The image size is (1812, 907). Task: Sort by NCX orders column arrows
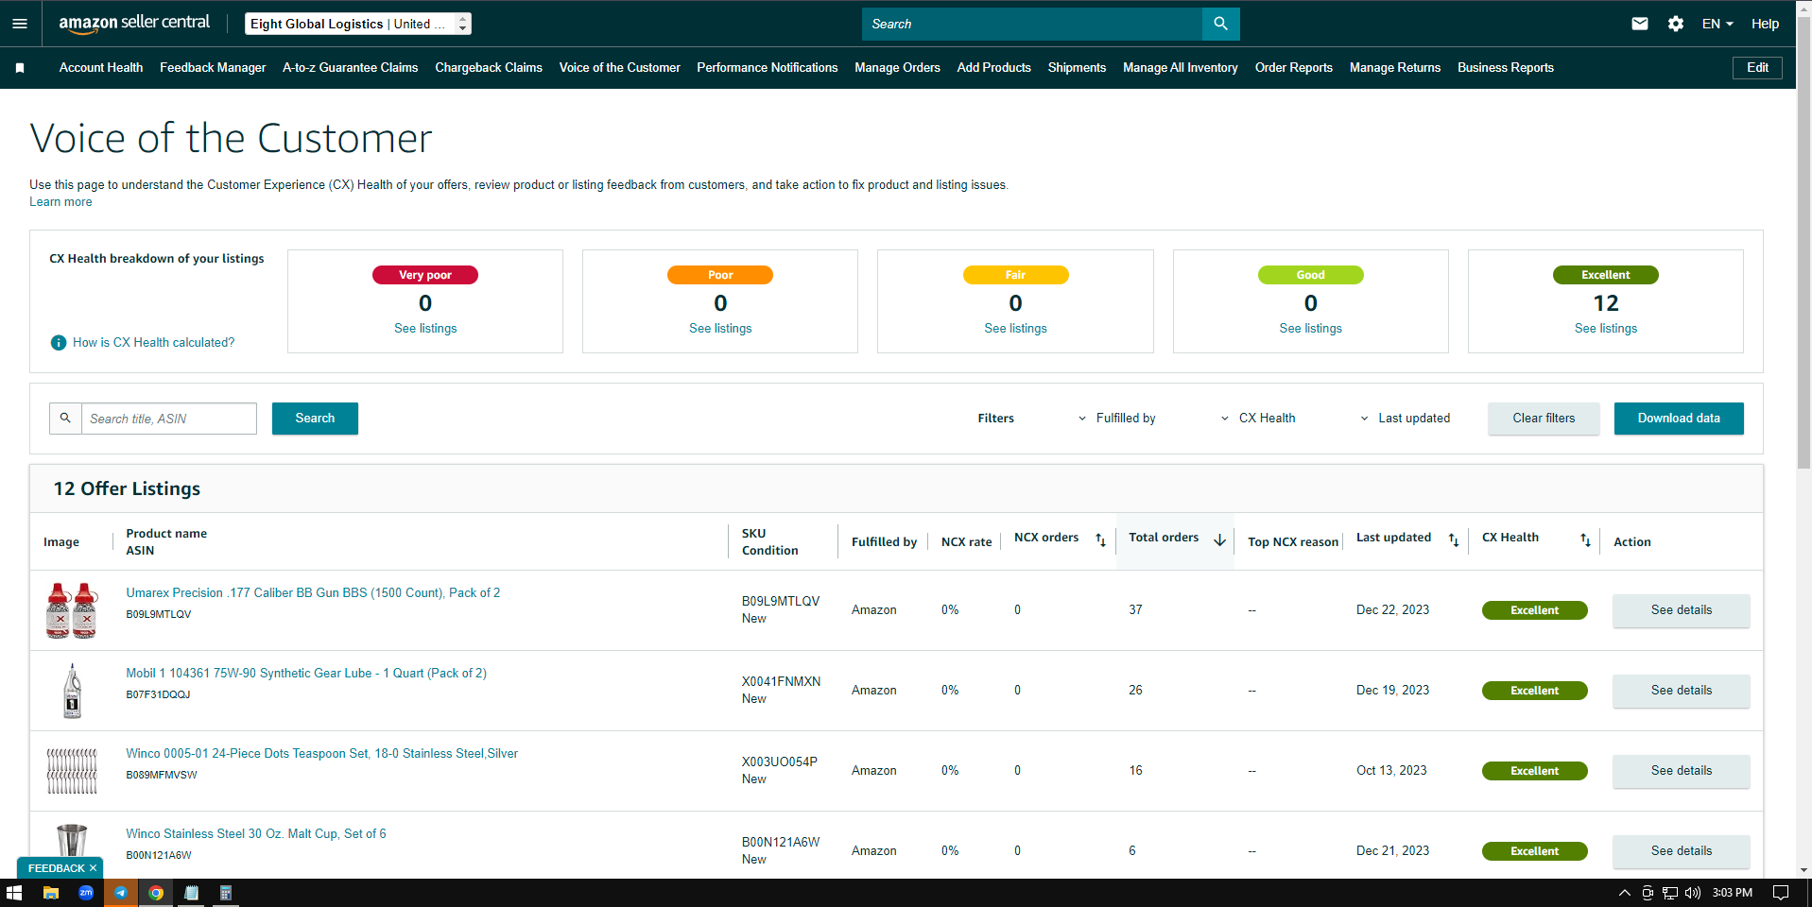tap(1100, 539)
